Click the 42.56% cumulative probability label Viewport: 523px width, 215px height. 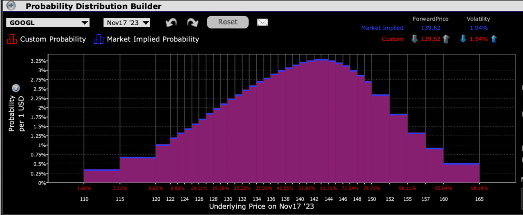coord(285,188)
